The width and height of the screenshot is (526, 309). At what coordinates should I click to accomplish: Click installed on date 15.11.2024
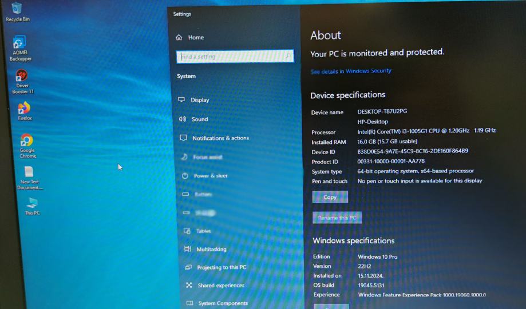pos(371,275)
